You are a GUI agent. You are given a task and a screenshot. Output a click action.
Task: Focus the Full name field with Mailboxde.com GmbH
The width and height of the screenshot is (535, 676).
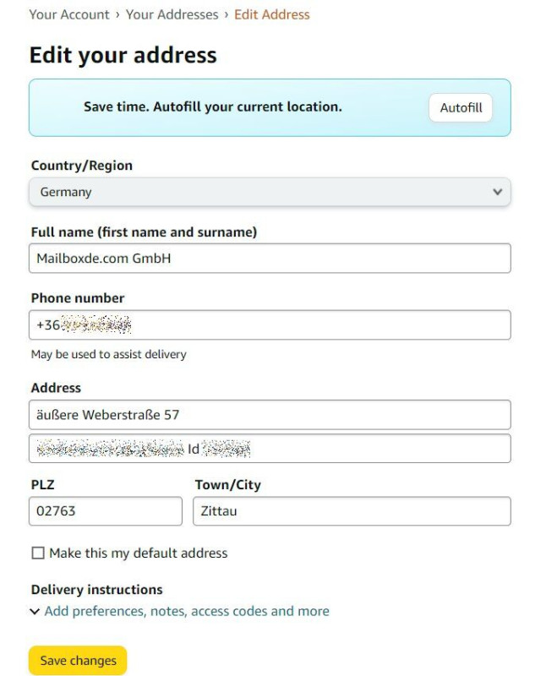pos(270,259)
